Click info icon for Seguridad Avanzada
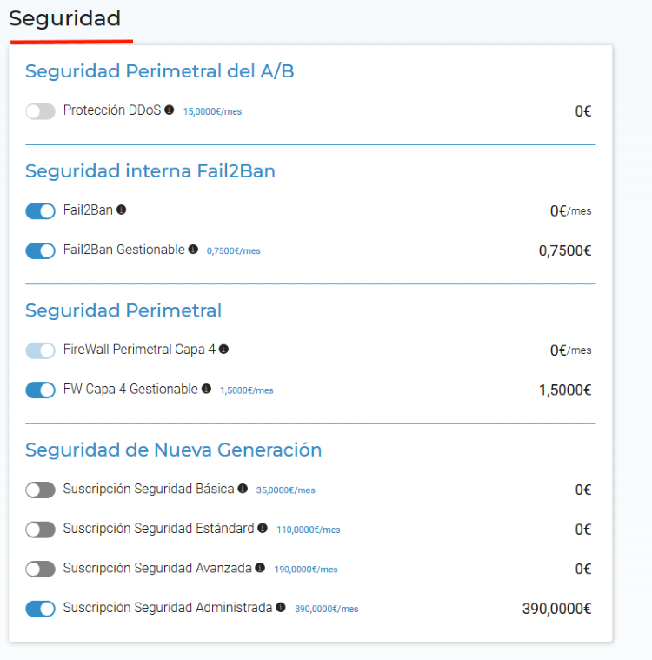 tap(260, 568)
